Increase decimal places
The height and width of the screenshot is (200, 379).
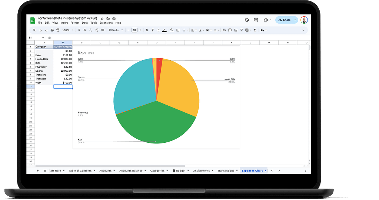click(96, 30)
